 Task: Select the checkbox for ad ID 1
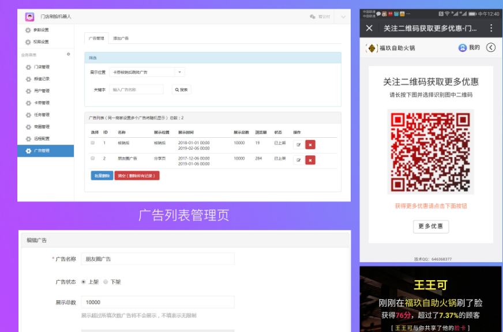click(93, 142)
